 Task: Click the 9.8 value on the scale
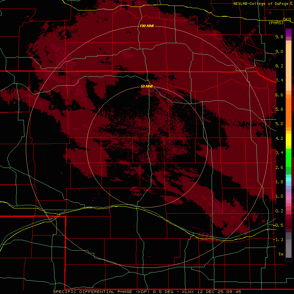click(279, 37)
